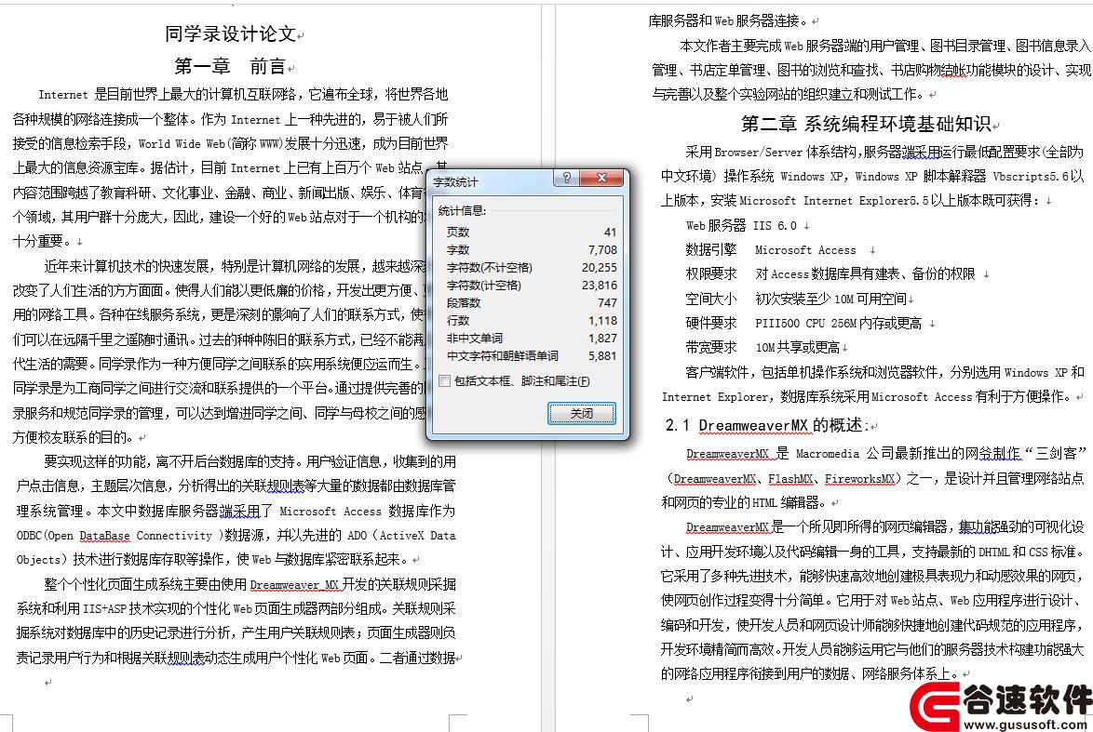Click the document title 同学录设计论文

[x=230, y=33]
